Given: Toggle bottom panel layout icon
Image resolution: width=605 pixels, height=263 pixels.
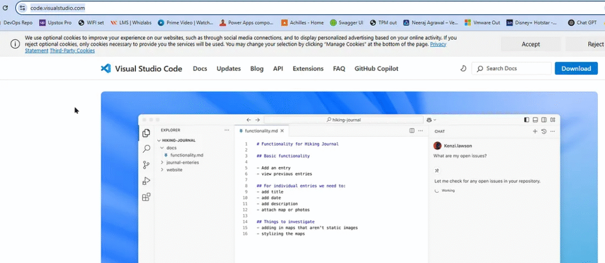Looking at the screenshot, I should [x=535, y=120].
